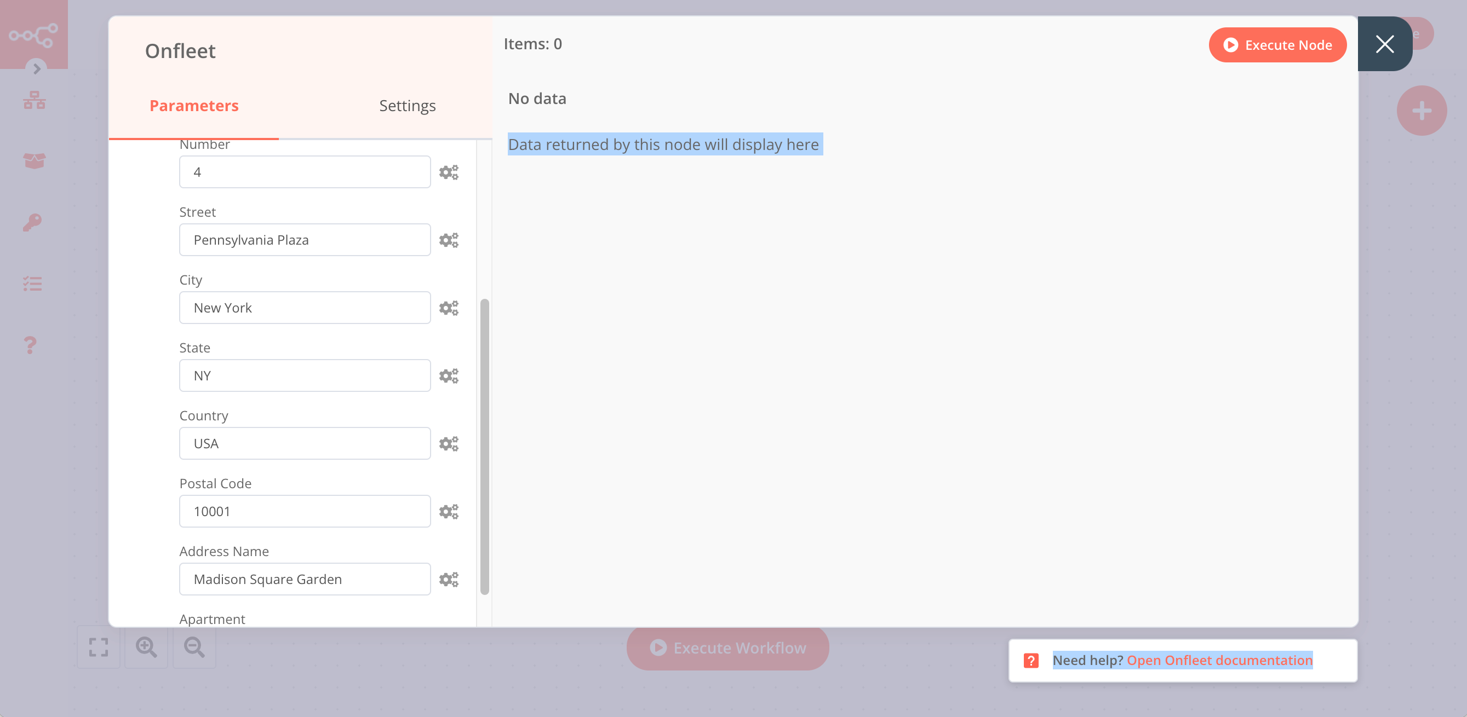This screenshot has height=717, width=1467.
Task: Click the City input field
Action: (305, 307)
